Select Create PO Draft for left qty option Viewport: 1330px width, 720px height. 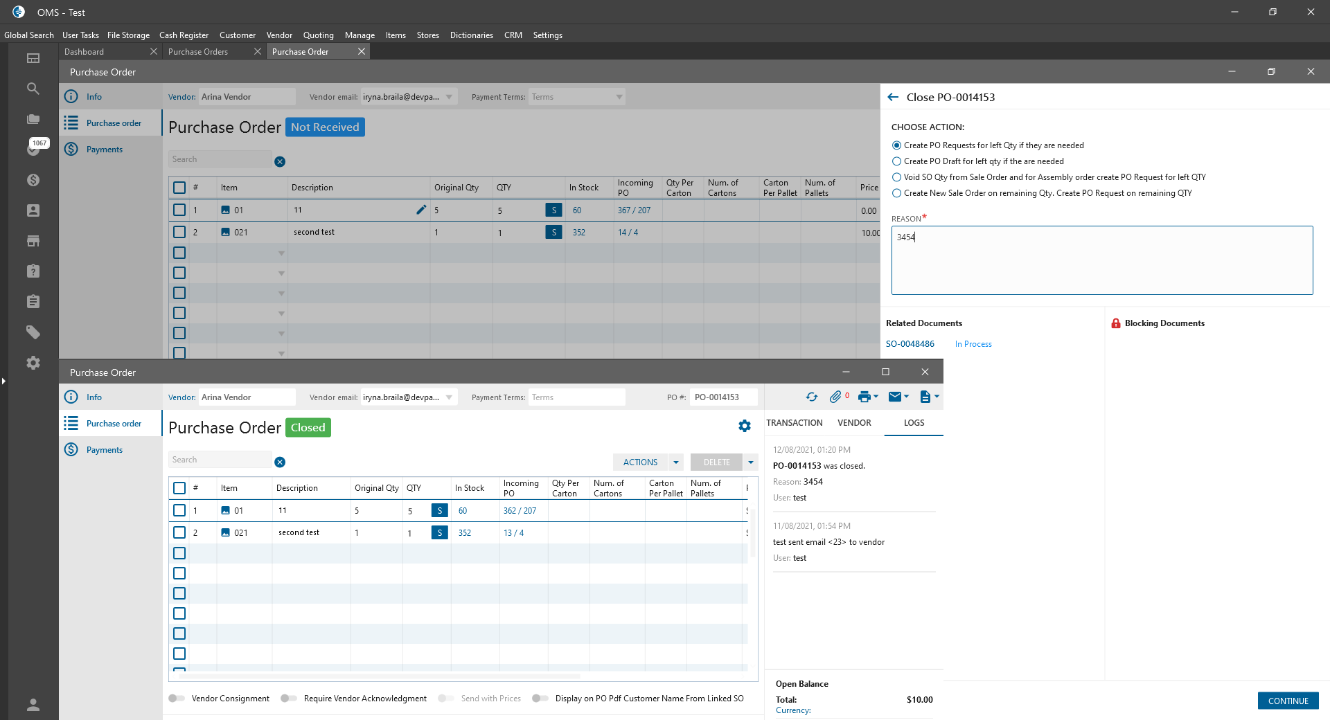pos(897,161)
